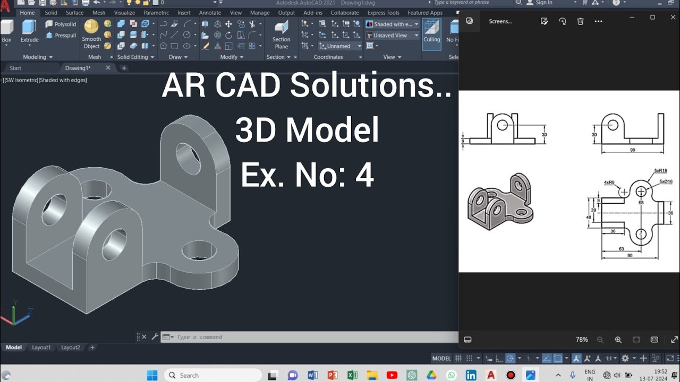
Task: Switch to the Visualize ribbon tab
Action: pyautogui.click(x=124, y=13)
